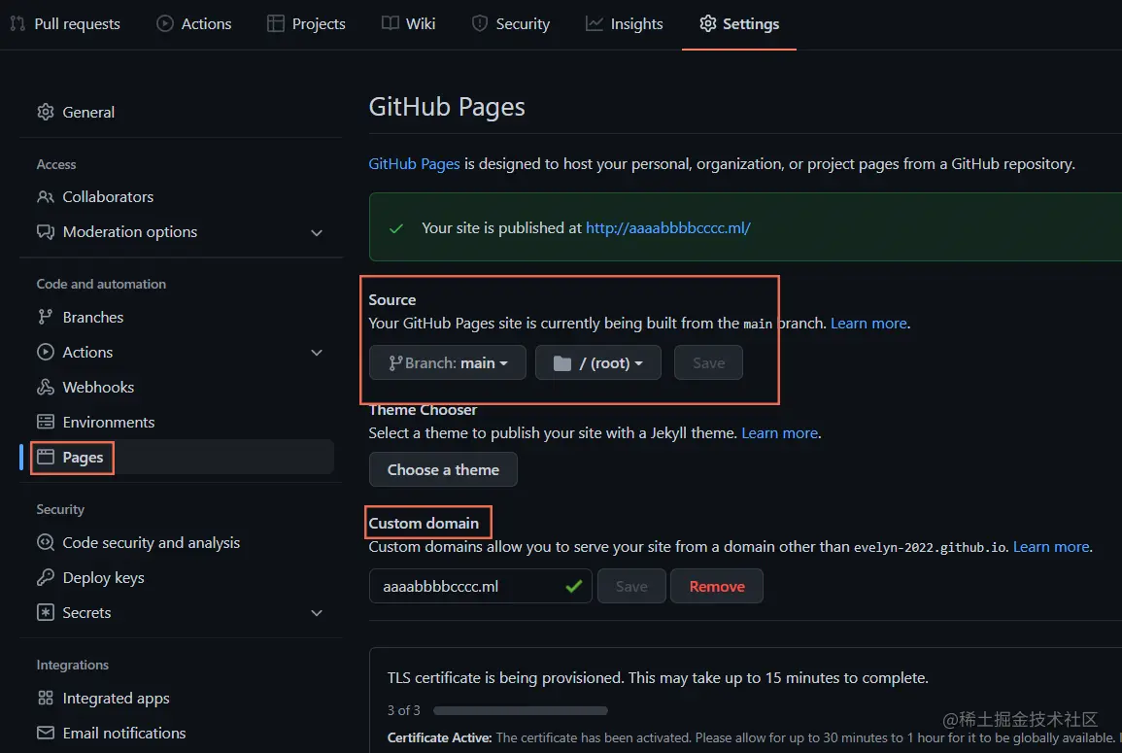Click the Security shield icon
The height and width of the screenshot is (753, 1122).
480,23
